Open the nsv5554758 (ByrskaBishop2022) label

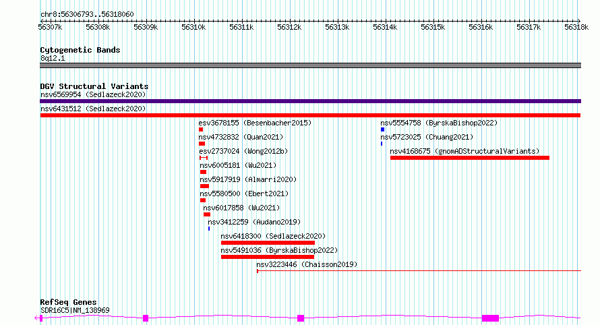tap(439, 123)
